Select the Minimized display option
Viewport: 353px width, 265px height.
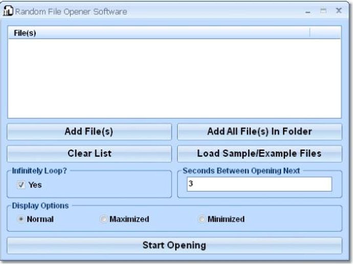coord(202,219)
